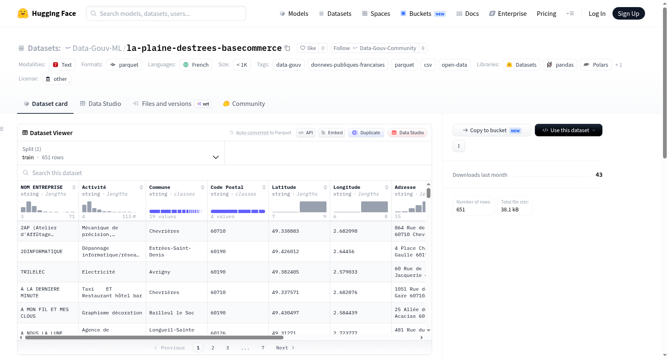Click the API button in Dataset Viewer

pyautogui.click(x=306, y=133)
